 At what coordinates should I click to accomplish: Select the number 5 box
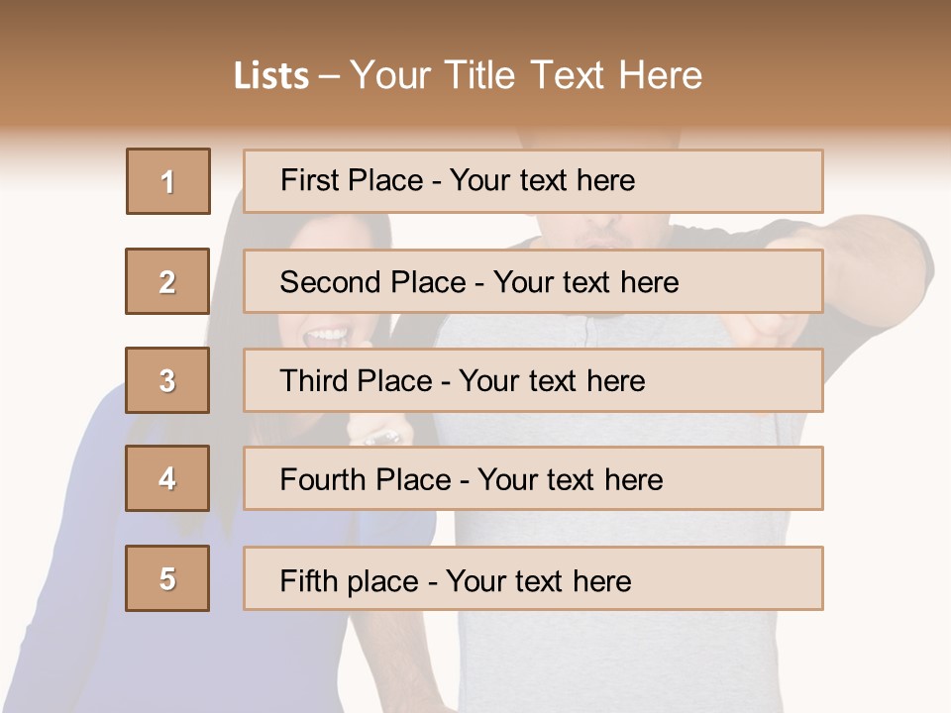(168, 578)
